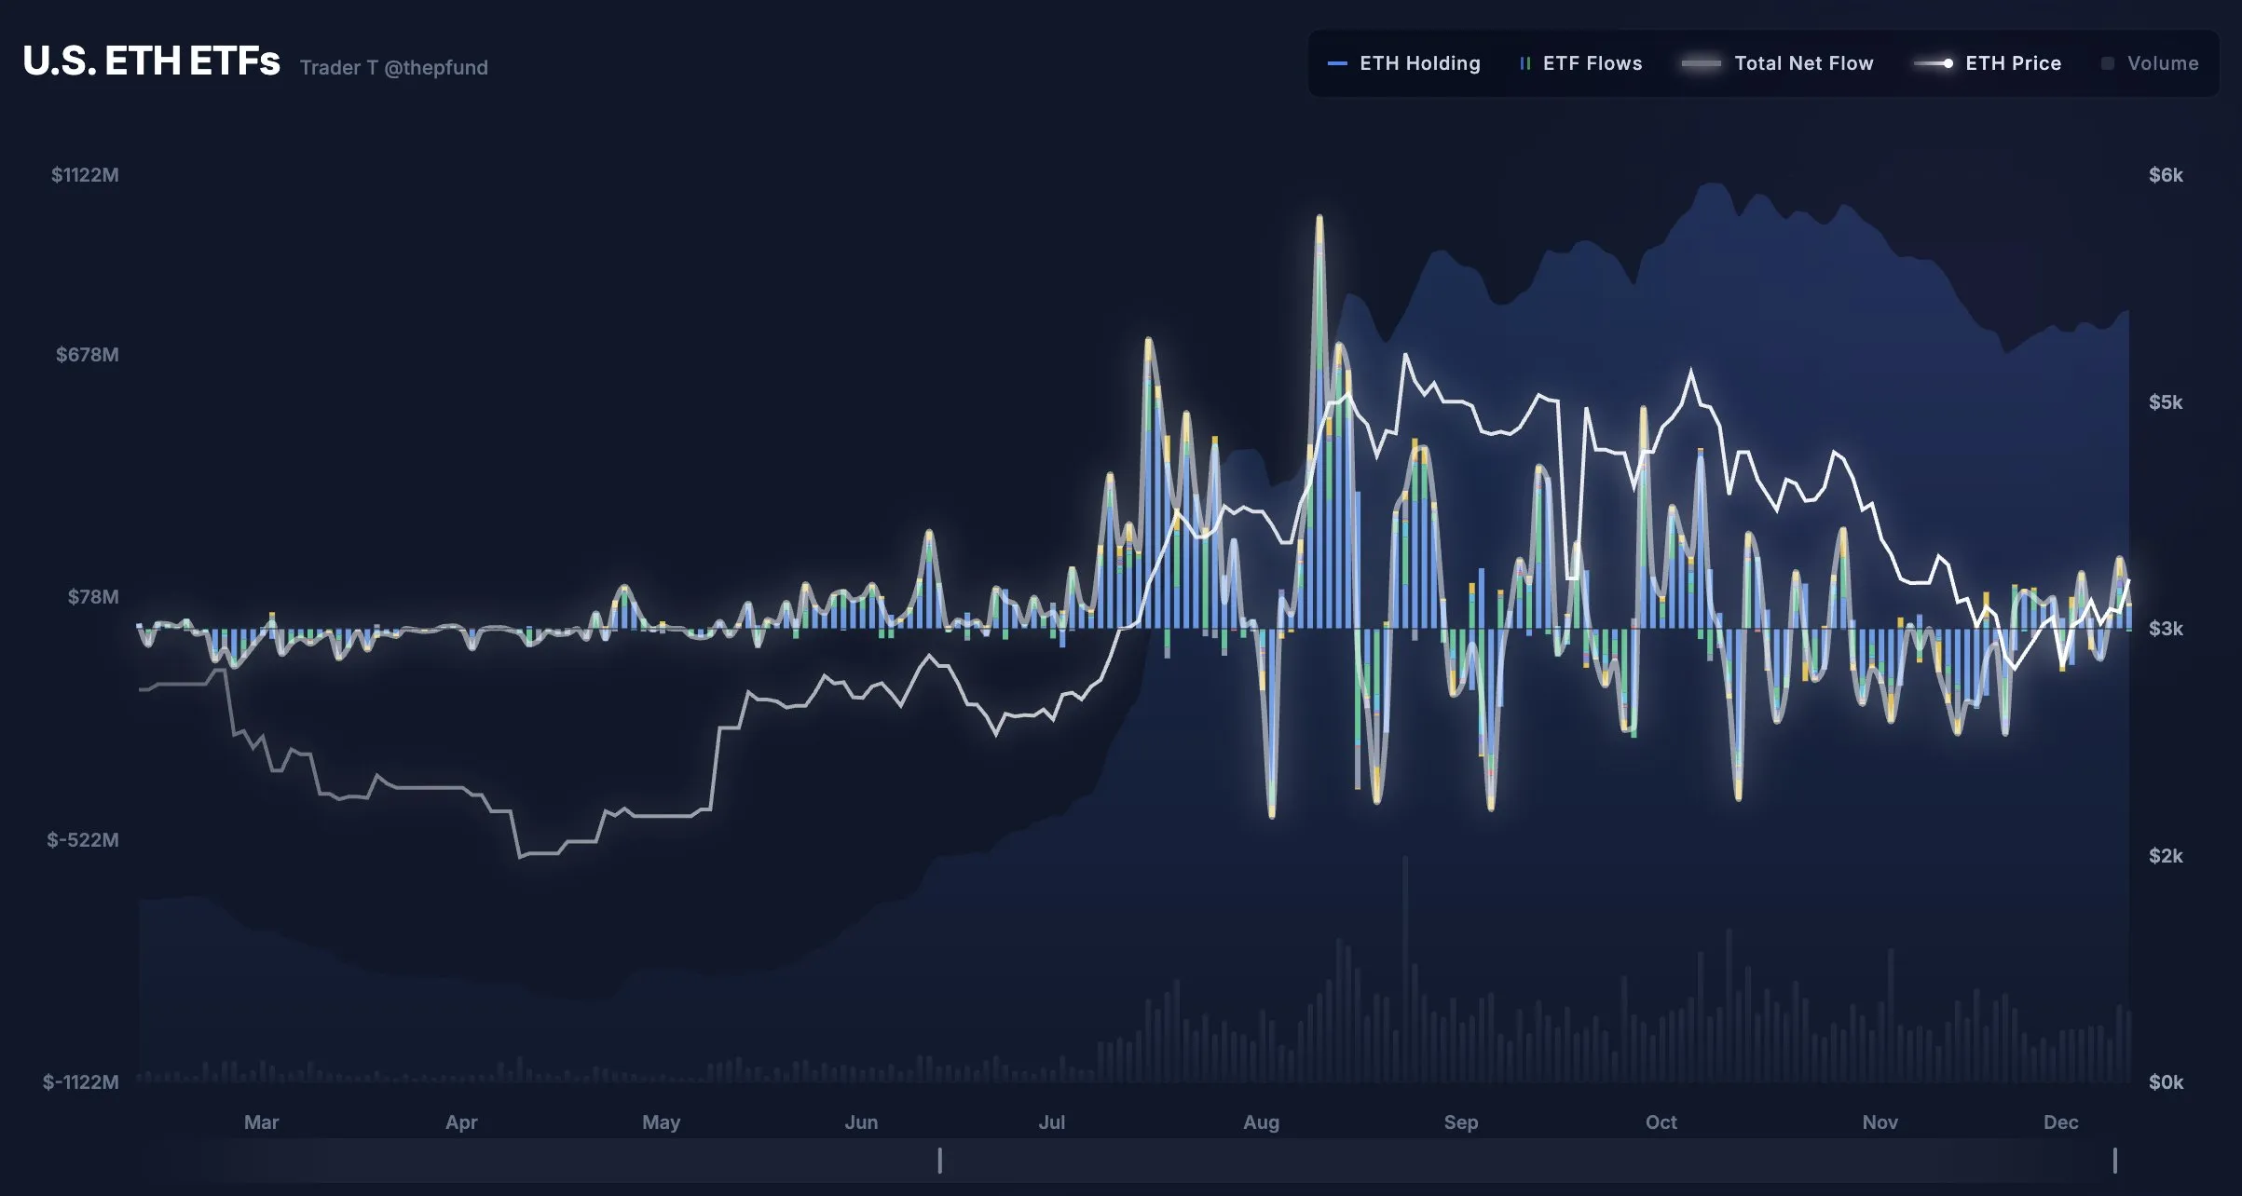The width and height of the screenshot is (2242, 1196).
Task: Click the gray Total Net Flow legend icon
Action: (x=1702, y=63)
